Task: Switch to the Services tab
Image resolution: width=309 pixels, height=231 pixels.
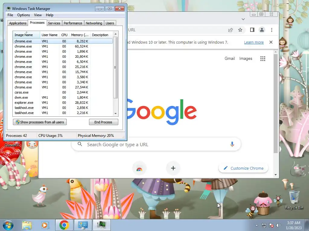Action: (54, 23)
